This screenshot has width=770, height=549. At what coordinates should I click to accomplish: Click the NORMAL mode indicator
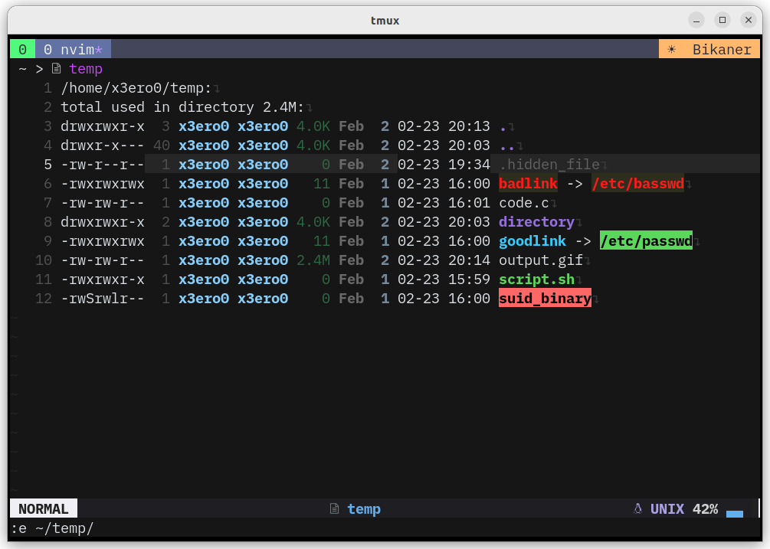tap(44, 508)
